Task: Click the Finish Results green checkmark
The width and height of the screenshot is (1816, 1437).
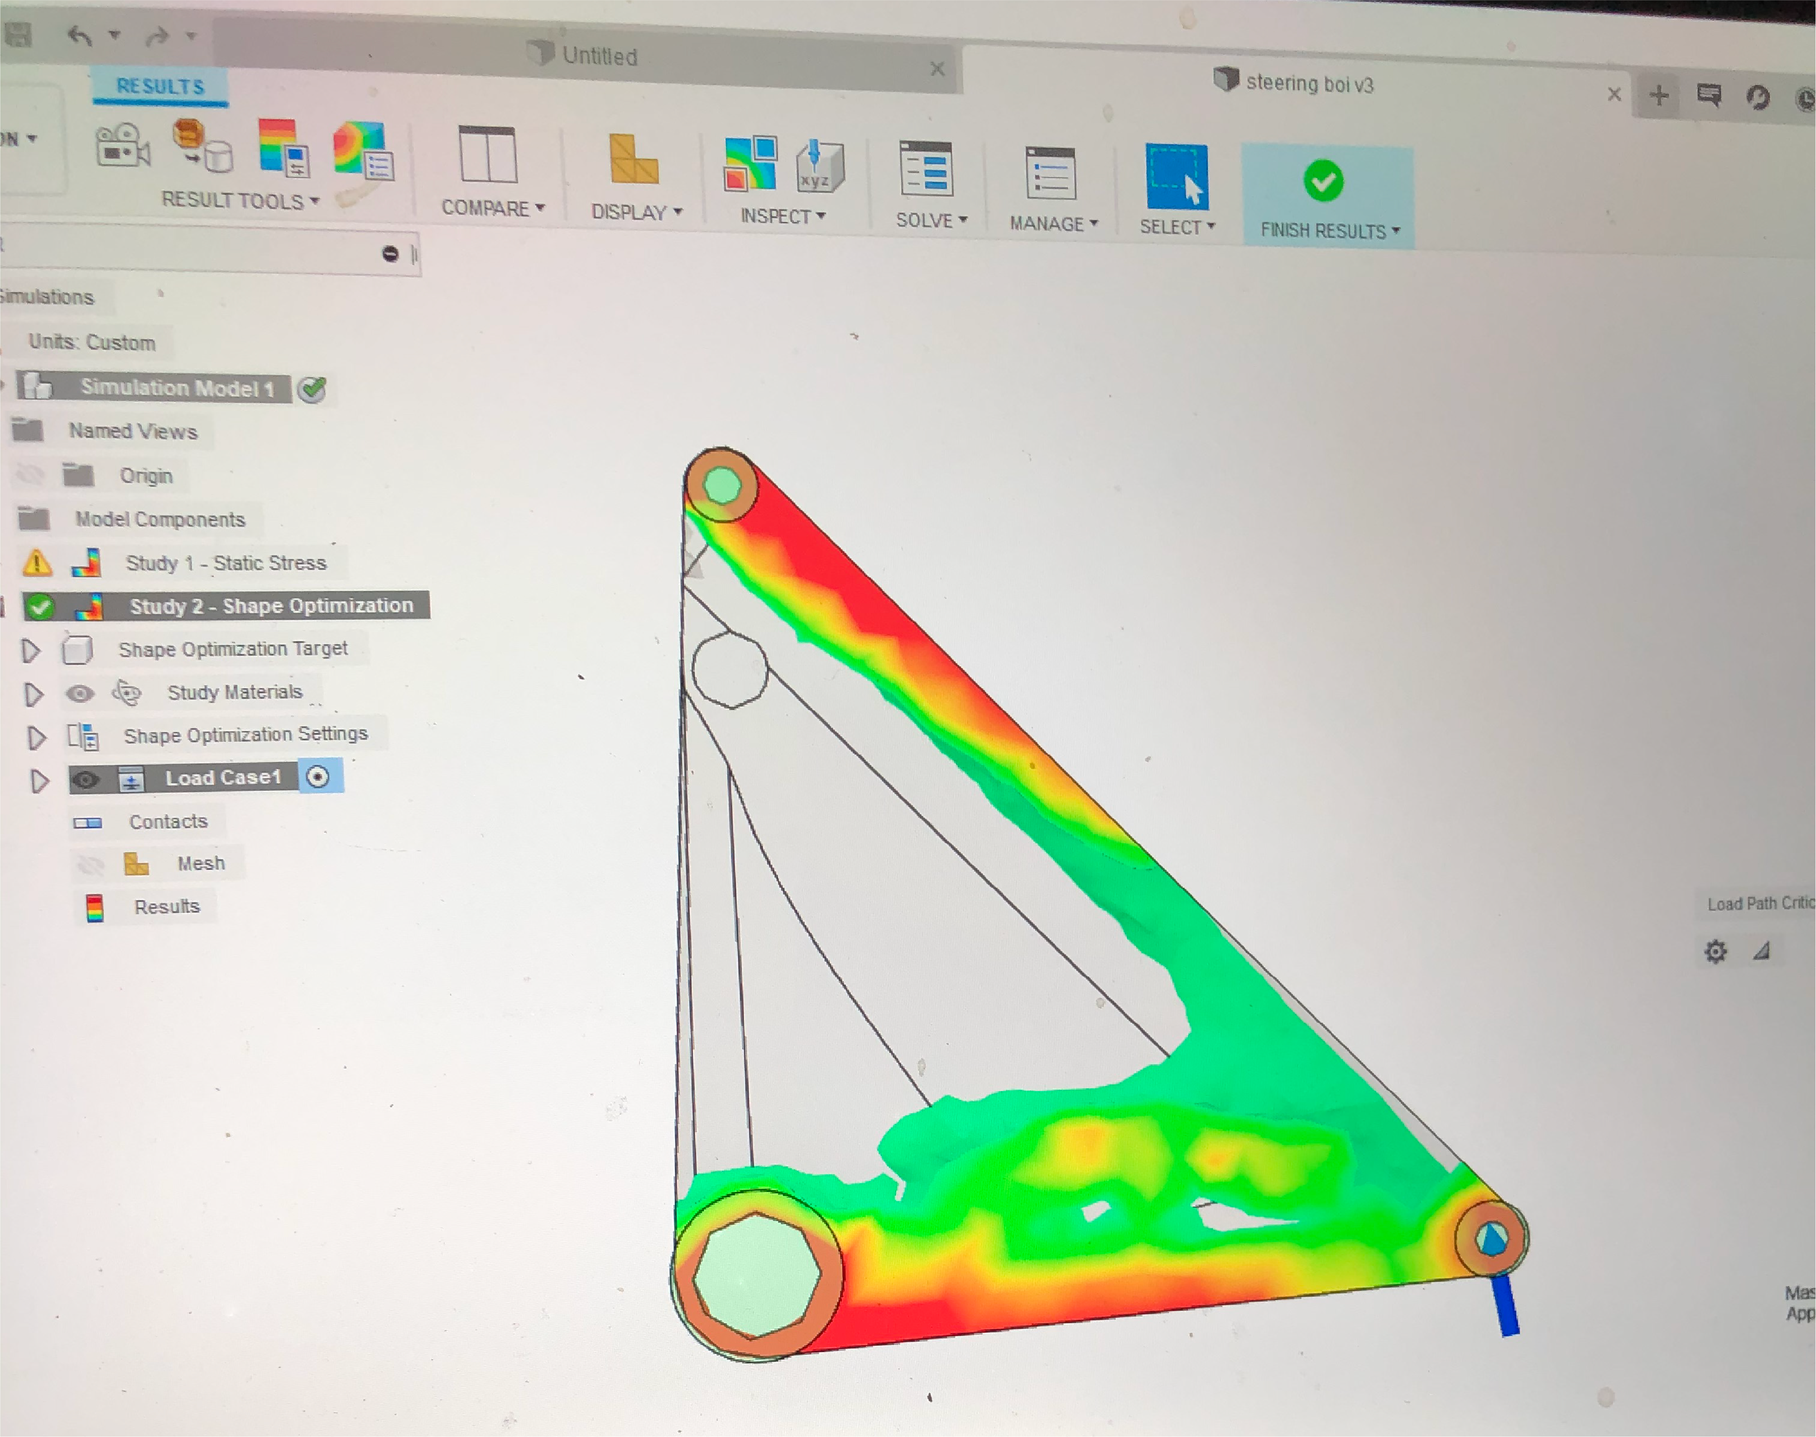Action: (x=1323, y=181)
